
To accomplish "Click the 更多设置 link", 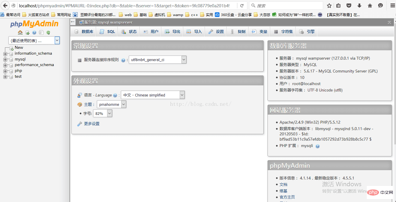I will coord(92,124).
